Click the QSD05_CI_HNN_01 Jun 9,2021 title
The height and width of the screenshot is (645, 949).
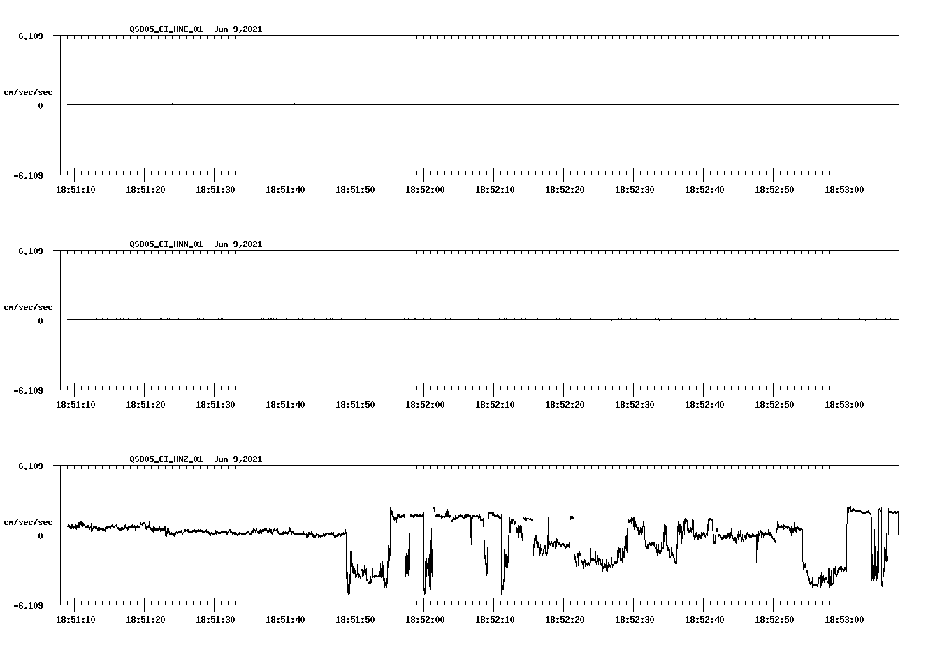click(196, 244)
